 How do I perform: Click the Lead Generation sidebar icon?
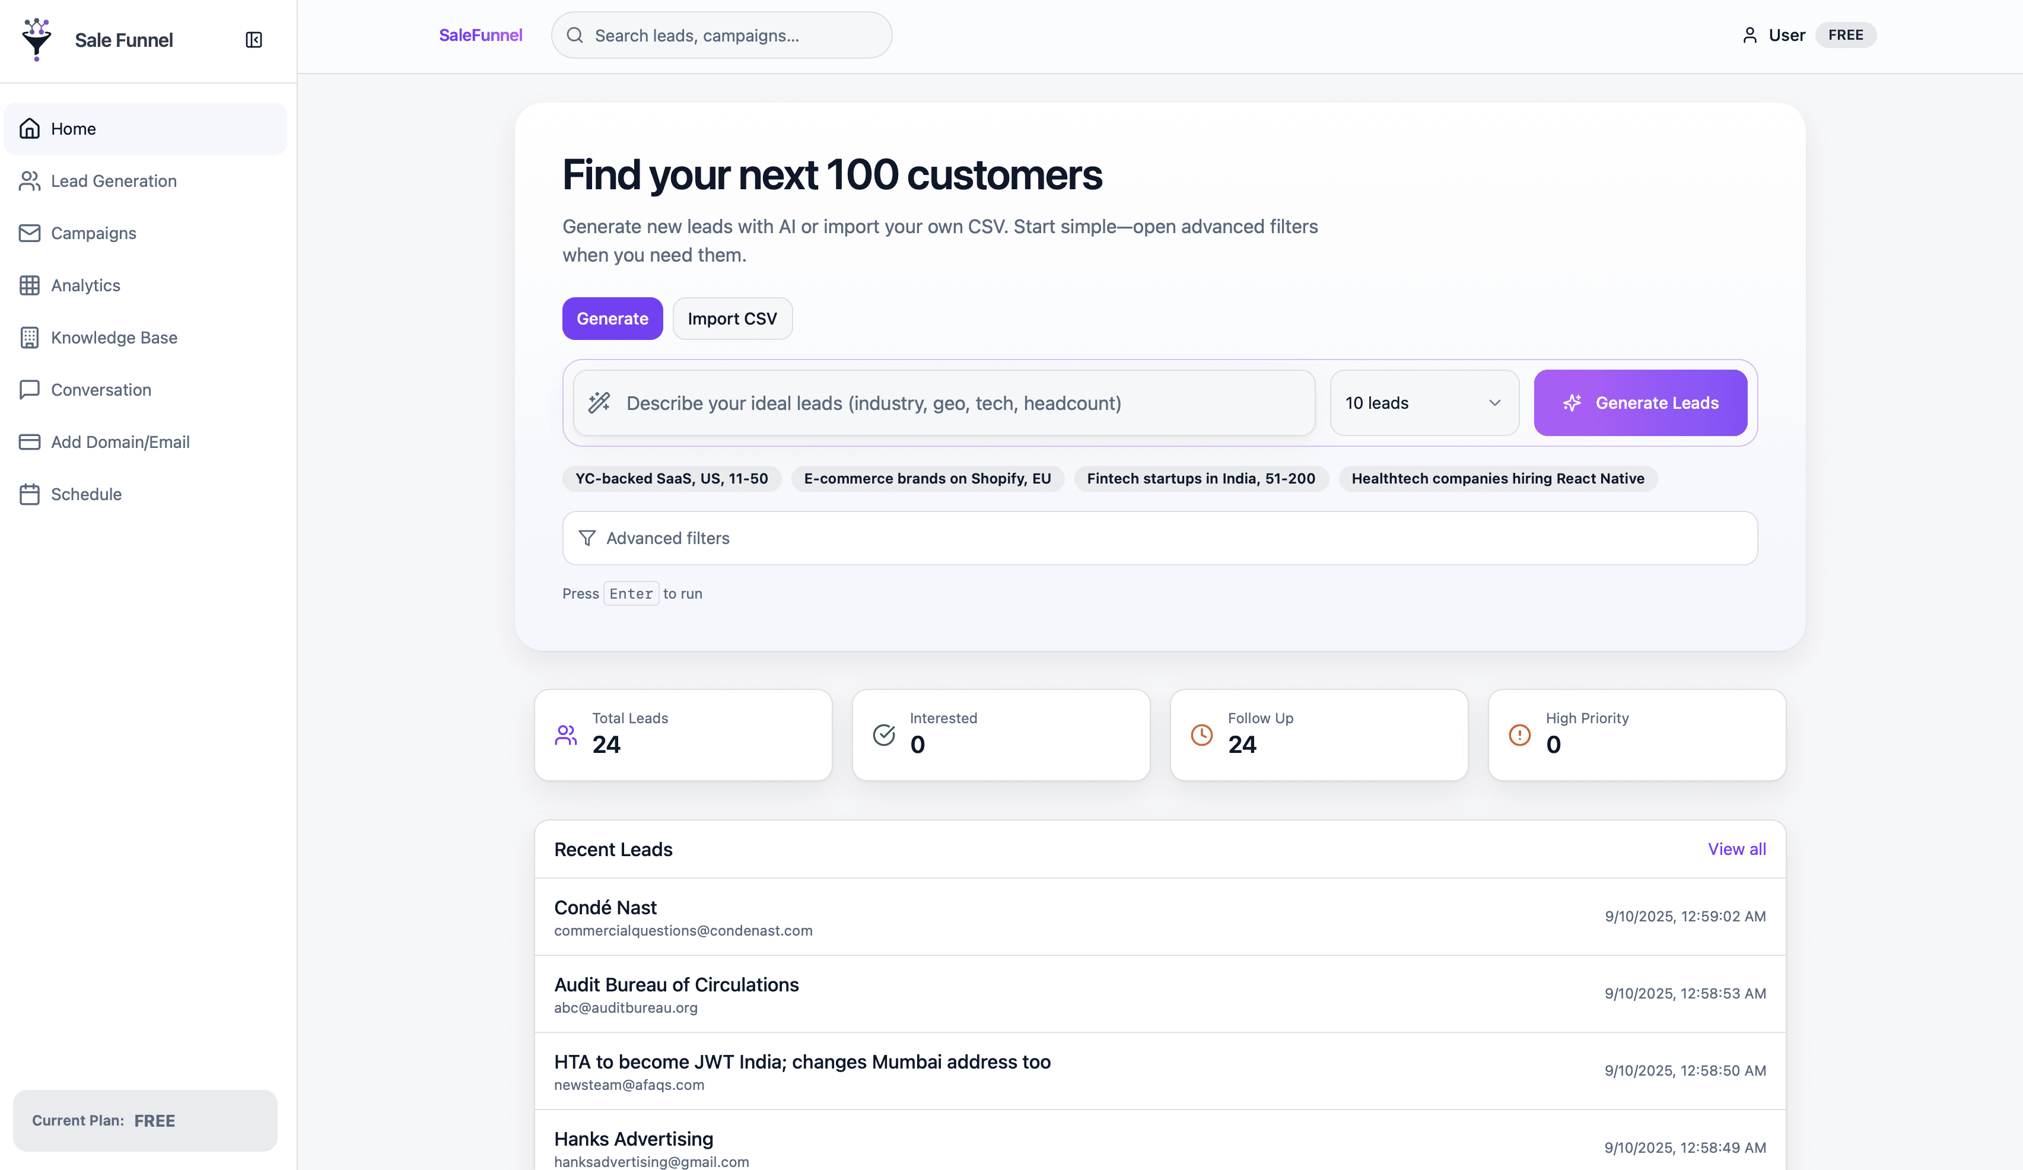click(30, 181)
